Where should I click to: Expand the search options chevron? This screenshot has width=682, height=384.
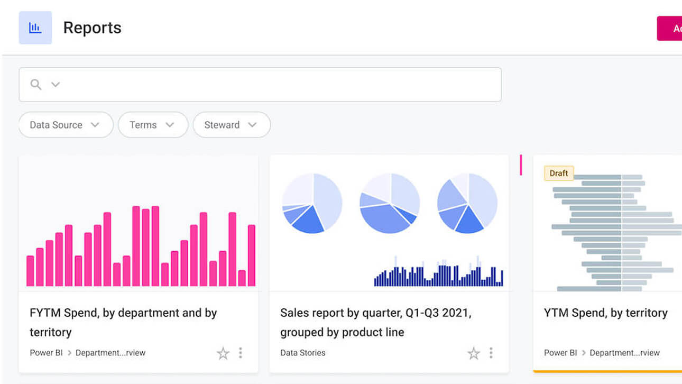55,85
